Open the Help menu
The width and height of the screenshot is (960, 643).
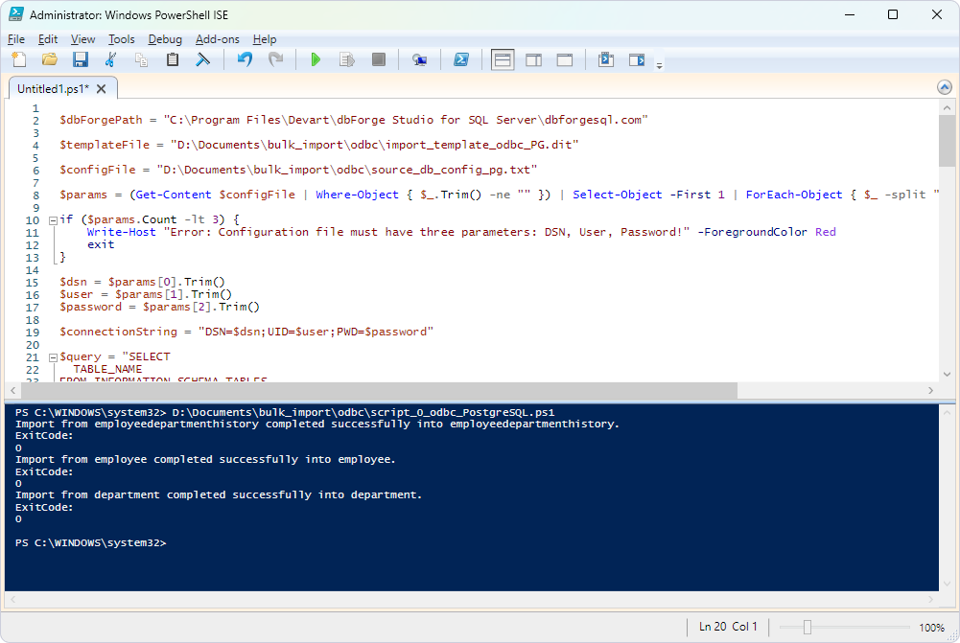265,39
